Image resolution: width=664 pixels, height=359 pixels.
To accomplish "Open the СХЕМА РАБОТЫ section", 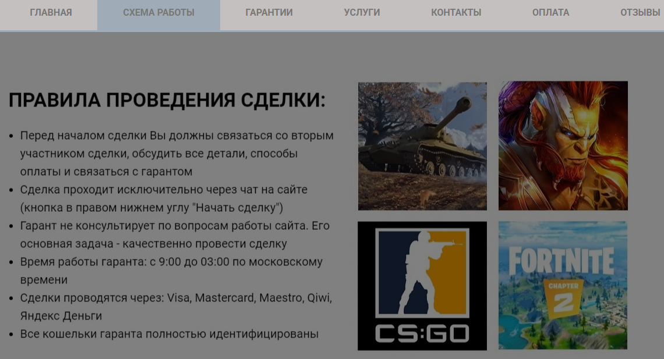I will click(158, 12).
